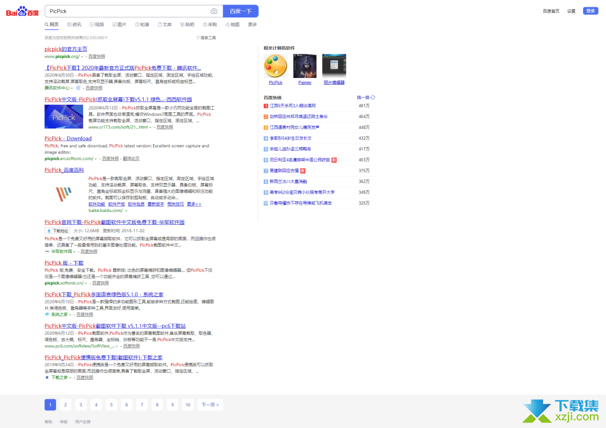Expand dropdown beside 腾讯软件中心
This screenshot has height=428, width=606.
pos(72,88)
